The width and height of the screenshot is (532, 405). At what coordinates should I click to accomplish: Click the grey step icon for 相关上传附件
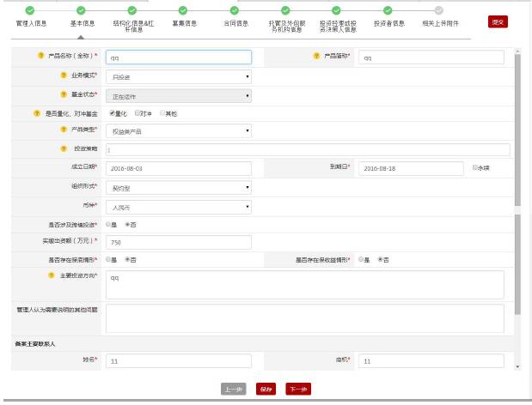click(x=438, y=10)
